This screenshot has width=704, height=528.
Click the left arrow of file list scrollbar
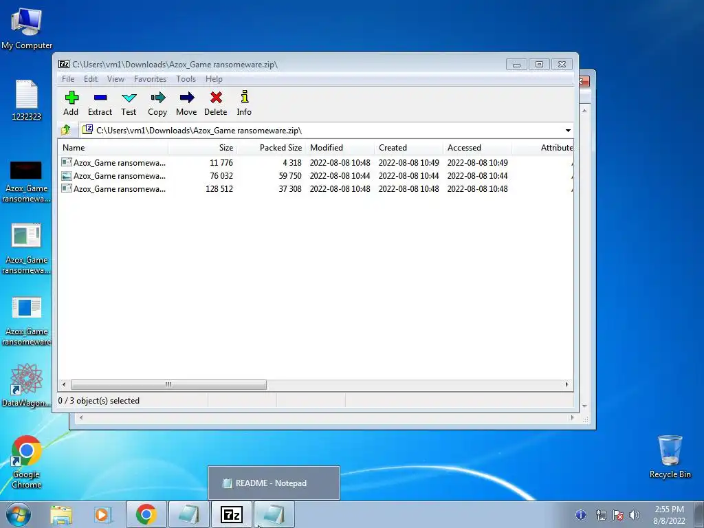pyautogui.click(x=64, y=385)
